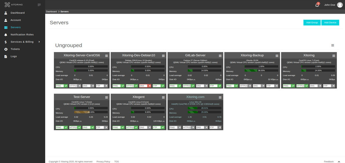Open Xitoring-Server-CentOS6 card menu icon

coord(107,56)
